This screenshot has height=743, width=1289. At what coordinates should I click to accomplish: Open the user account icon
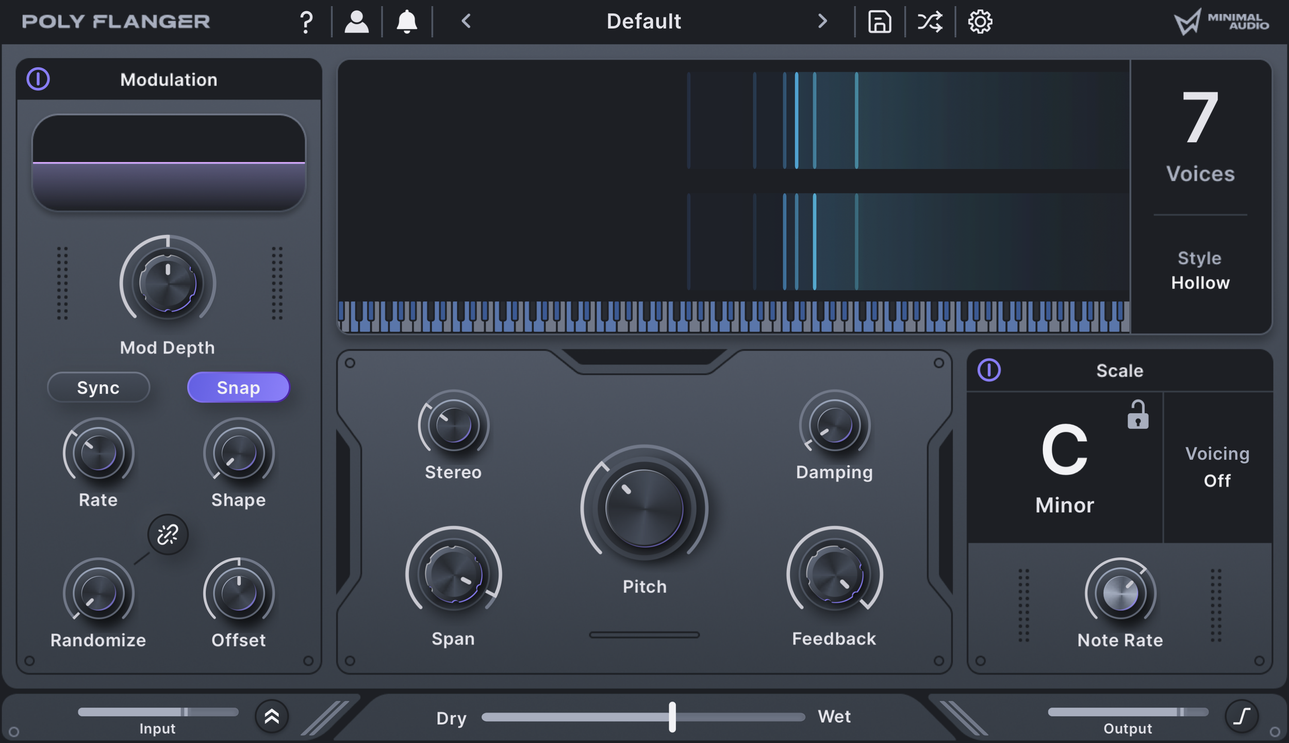(x=356, y=21)
